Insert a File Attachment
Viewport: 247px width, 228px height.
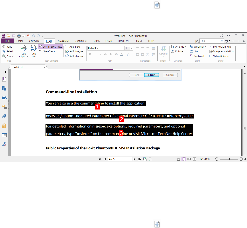[220, 46]
